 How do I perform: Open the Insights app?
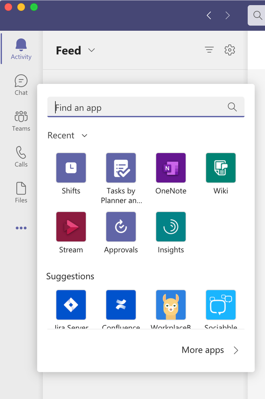pos(171,227)
